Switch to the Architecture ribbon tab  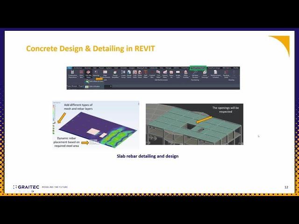coord(78,68)
